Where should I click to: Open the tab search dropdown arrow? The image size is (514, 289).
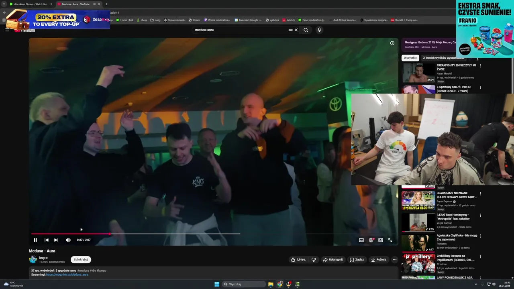tap(4, 4)
